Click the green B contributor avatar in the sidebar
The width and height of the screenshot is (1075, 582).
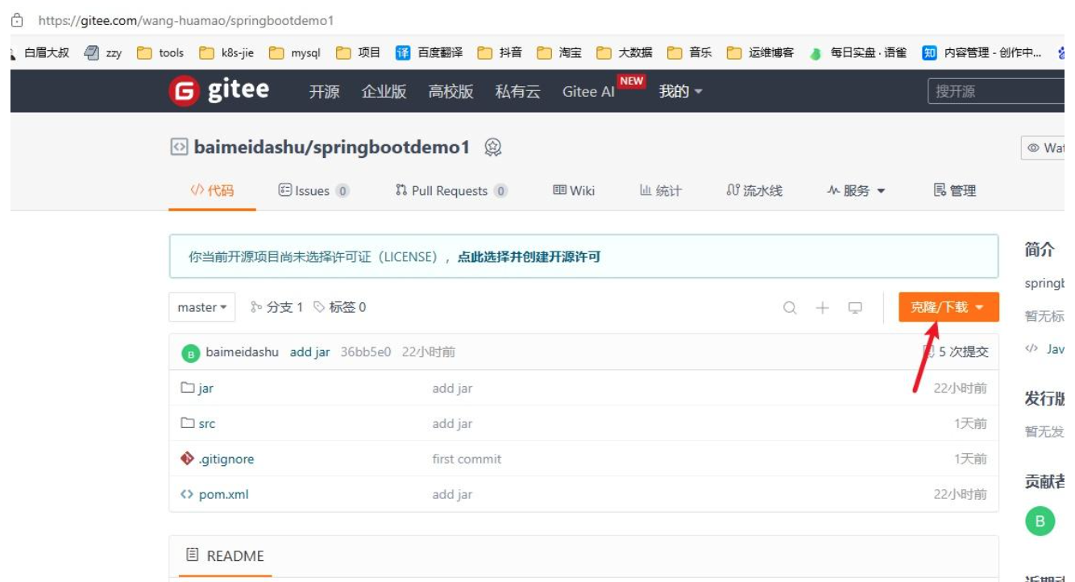[1040, 521]
